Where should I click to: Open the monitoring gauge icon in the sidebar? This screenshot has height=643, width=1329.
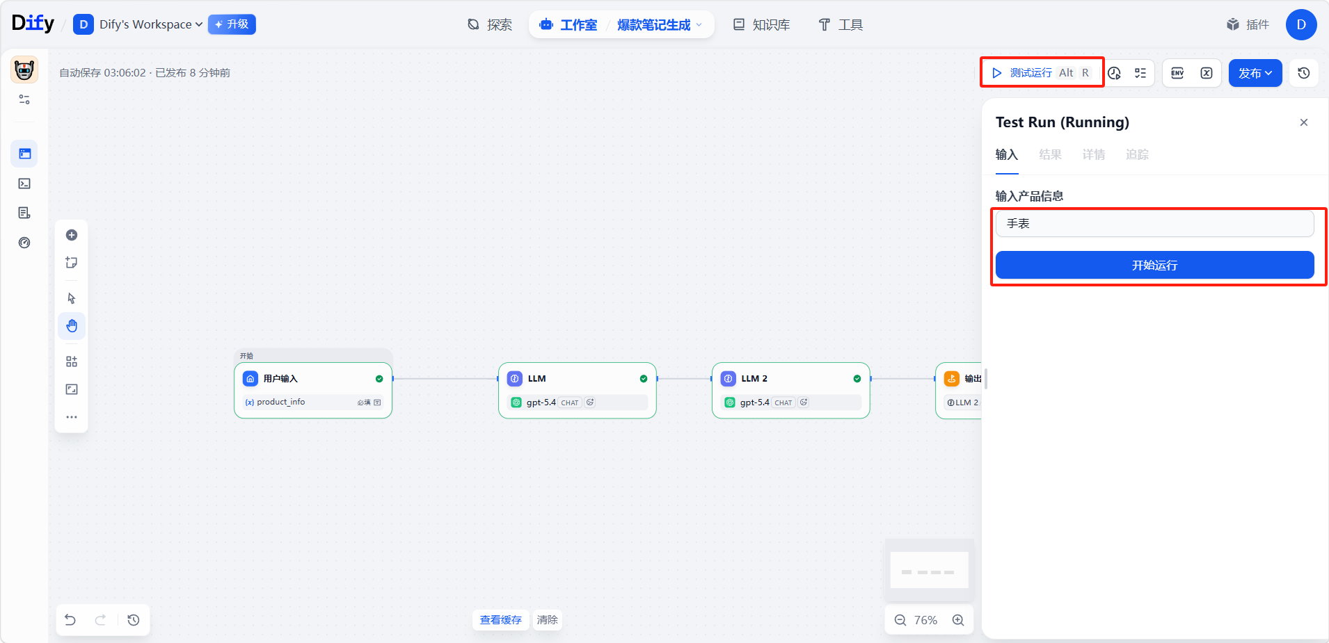(24, 243)
